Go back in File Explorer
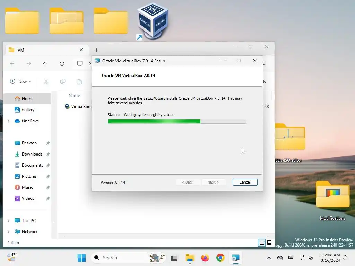 pos(12,64)
